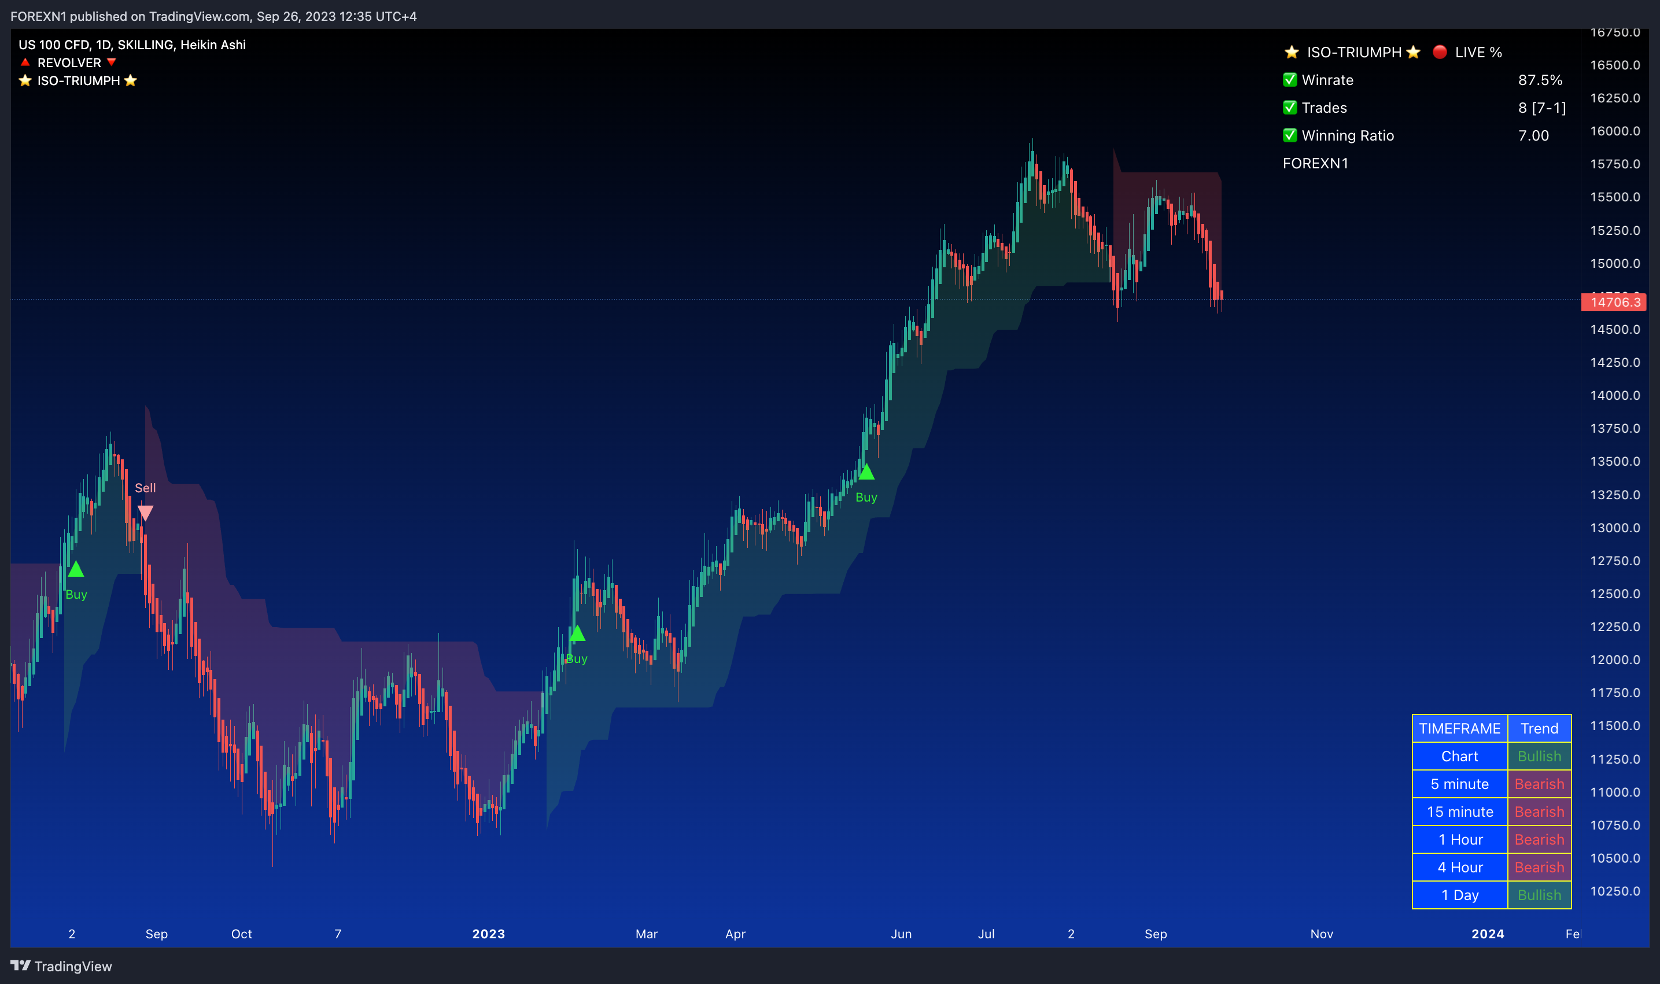1660x984 pixels.
Task: Click the pink Sell arrow marker
Action: [x=145, y=513]
